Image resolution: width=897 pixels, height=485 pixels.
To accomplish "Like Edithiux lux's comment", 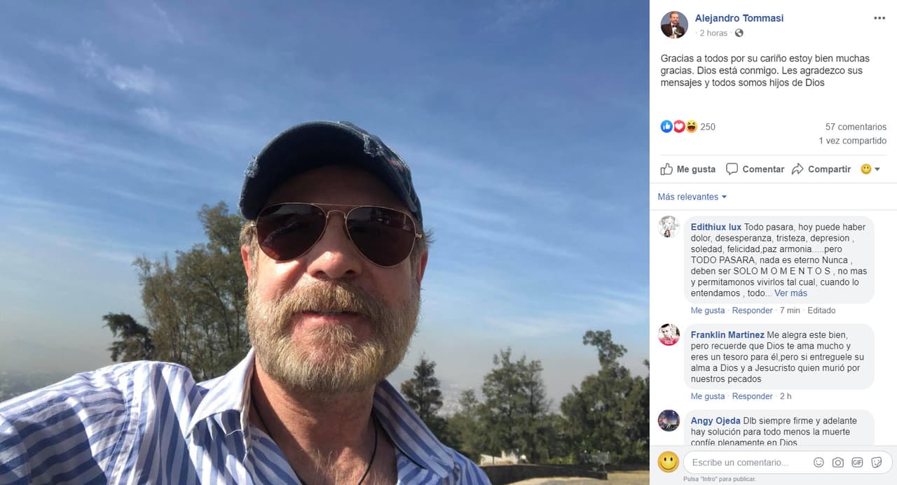I will click(707, 310).
